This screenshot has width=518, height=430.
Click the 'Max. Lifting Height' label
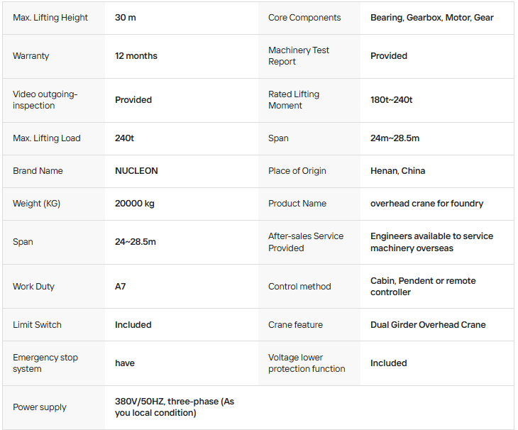point(50,18)
